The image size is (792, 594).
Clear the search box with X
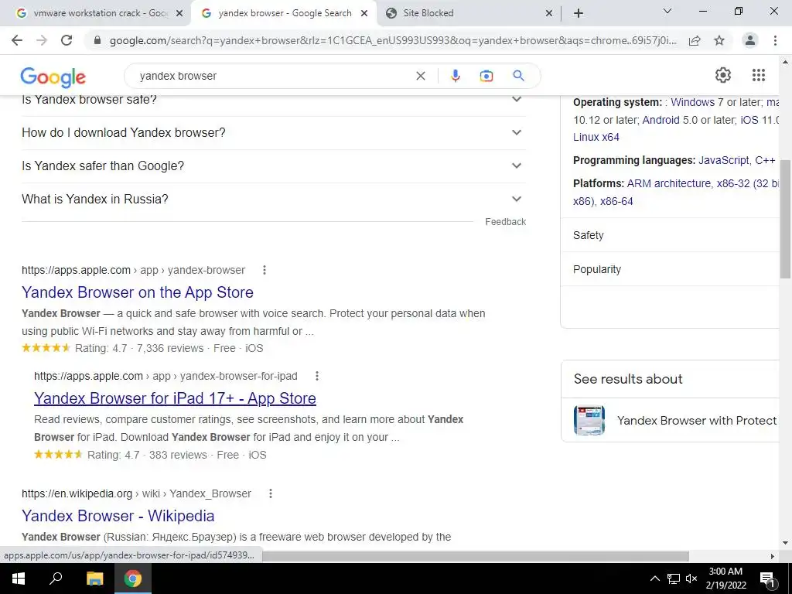pos(420,76)
